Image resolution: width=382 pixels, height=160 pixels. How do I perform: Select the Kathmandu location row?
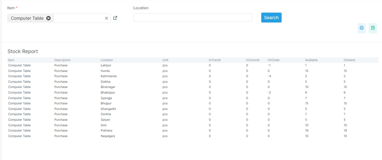click(x=109, y=76)
